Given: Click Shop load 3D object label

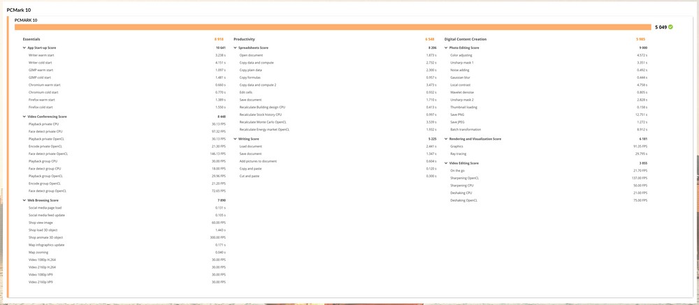Looking at the screenshot, I should coord(43,230).
